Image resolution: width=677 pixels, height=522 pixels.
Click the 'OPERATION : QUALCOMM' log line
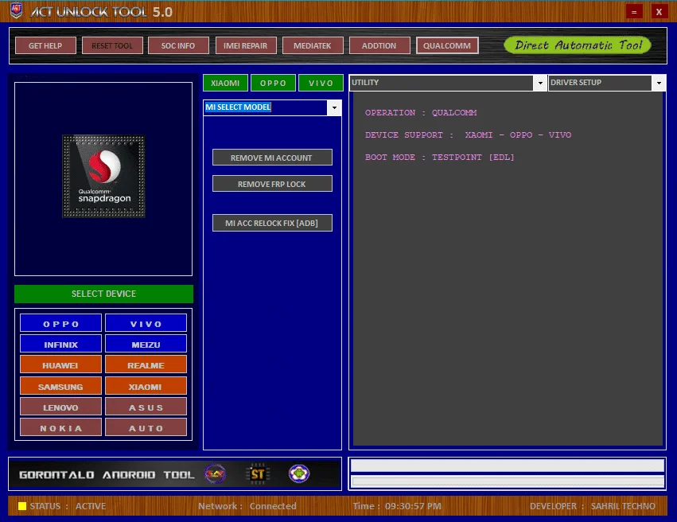pos(421,113)
